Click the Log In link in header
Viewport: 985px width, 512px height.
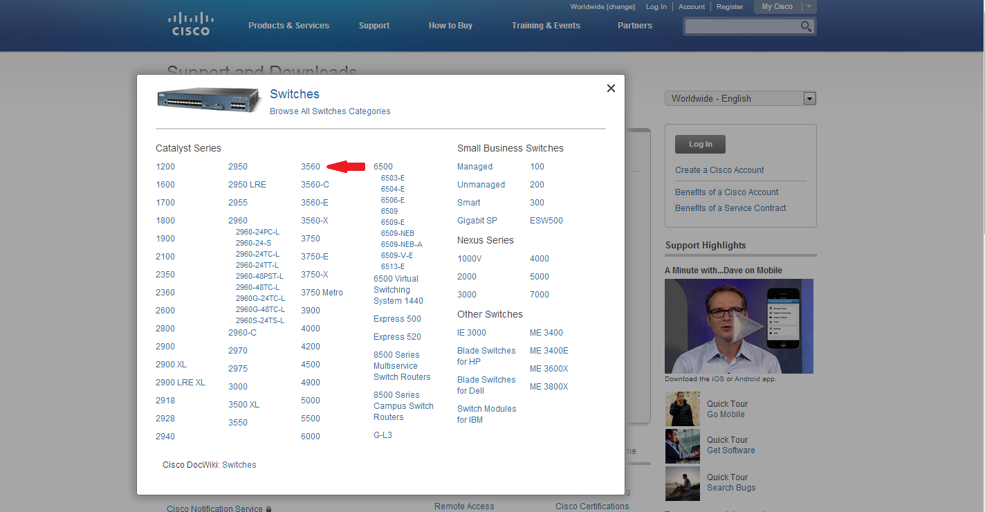point(656,7)
